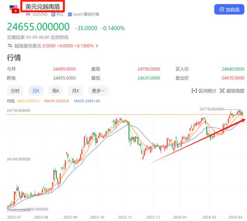Click the MA10 24556.8 indicator label
The width and height of the screenshot is (247, 221).
56,101
